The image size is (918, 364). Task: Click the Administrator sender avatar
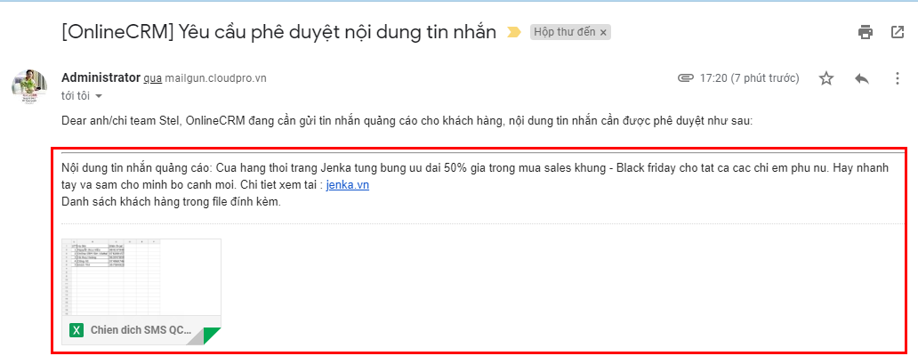pyautogui.click(x=29, y=86)
